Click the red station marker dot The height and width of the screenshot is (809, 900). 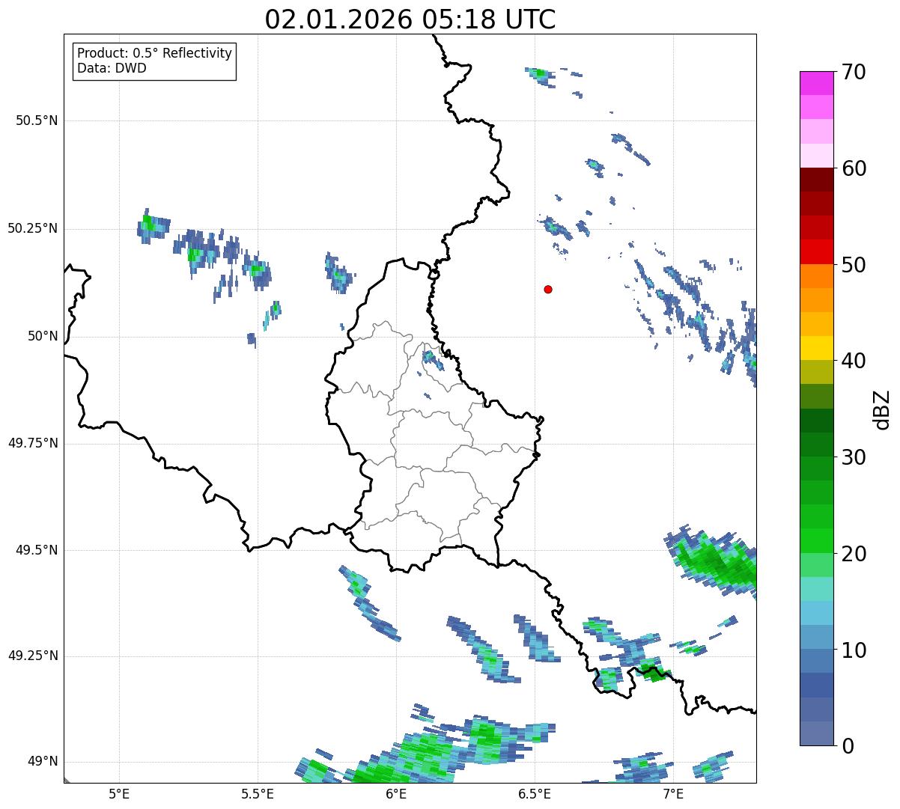coord(548,289)
